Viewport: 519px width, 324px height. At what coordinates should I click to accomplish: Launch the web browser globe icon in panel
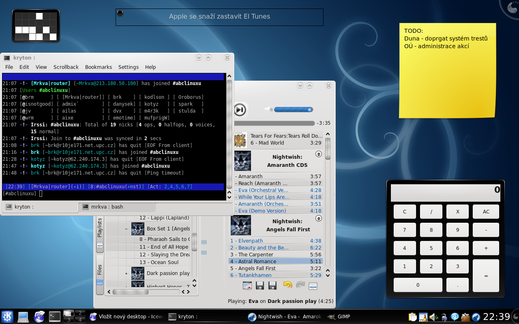(x=39, y=317)
